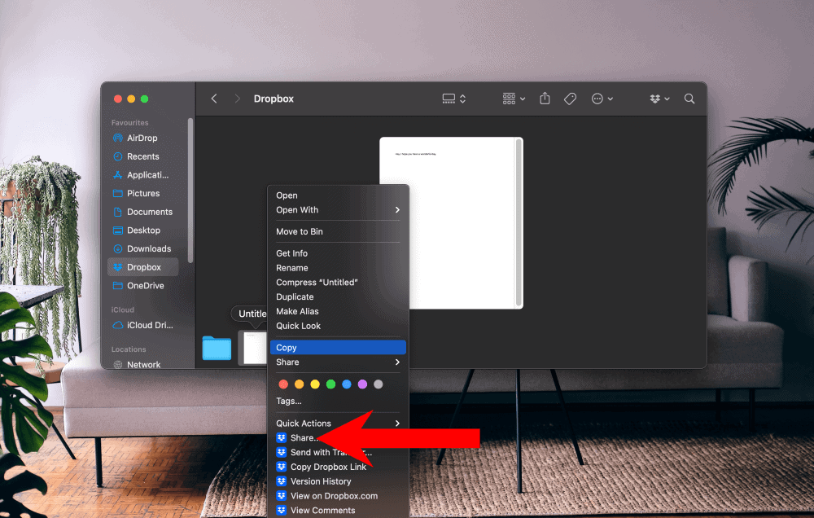Select the green tag color
Image resolution: width=814 pixels, height=518 pixels.
pos(330,384)
